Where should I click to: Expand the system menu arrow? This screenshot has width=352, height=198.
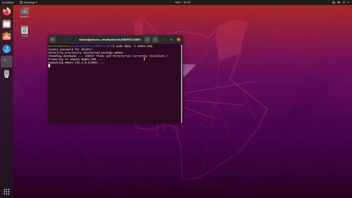point(348,2)
